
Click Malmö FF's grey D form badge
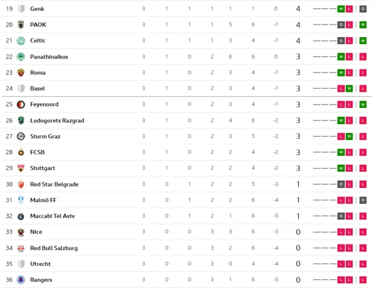pos(363,200)
